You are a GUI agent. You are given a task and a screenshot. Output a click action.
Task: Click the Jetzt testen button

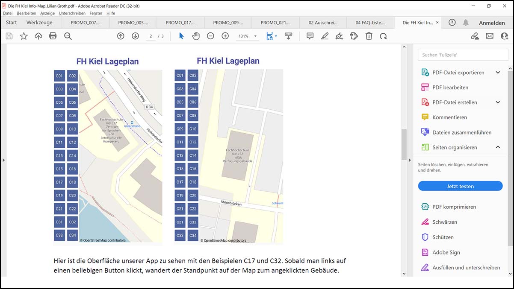pyautogui.click(x=460, y=186)
